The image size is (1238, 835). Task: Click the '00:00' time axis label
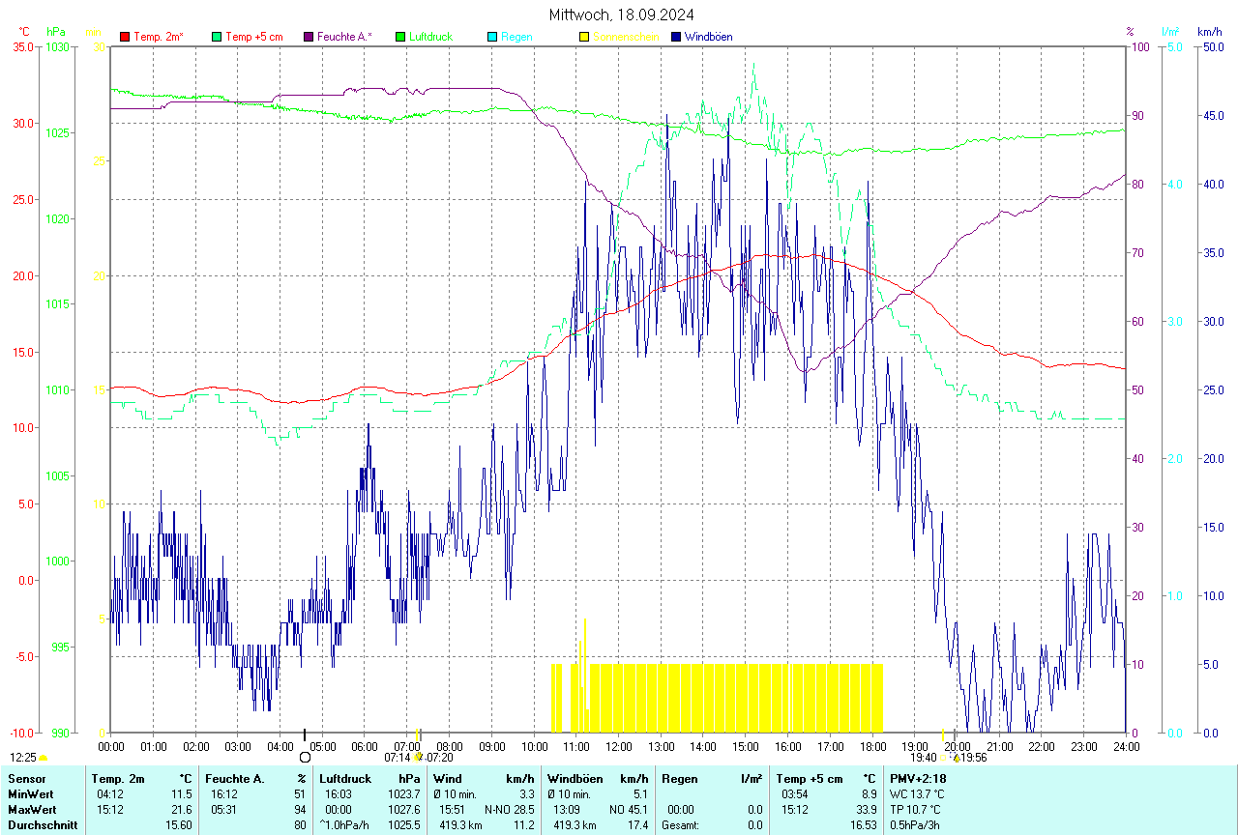(x=111, y=746)
